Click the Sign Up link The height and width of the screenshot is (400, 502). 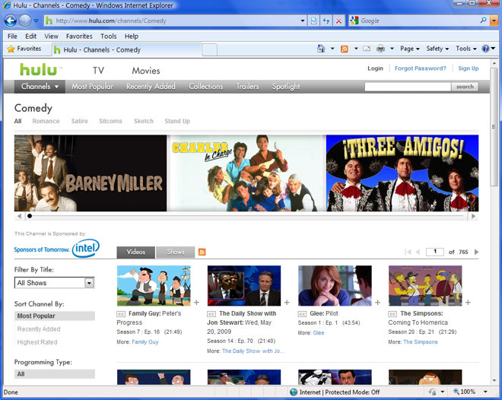pyautogui.click(x=469, y=68)
